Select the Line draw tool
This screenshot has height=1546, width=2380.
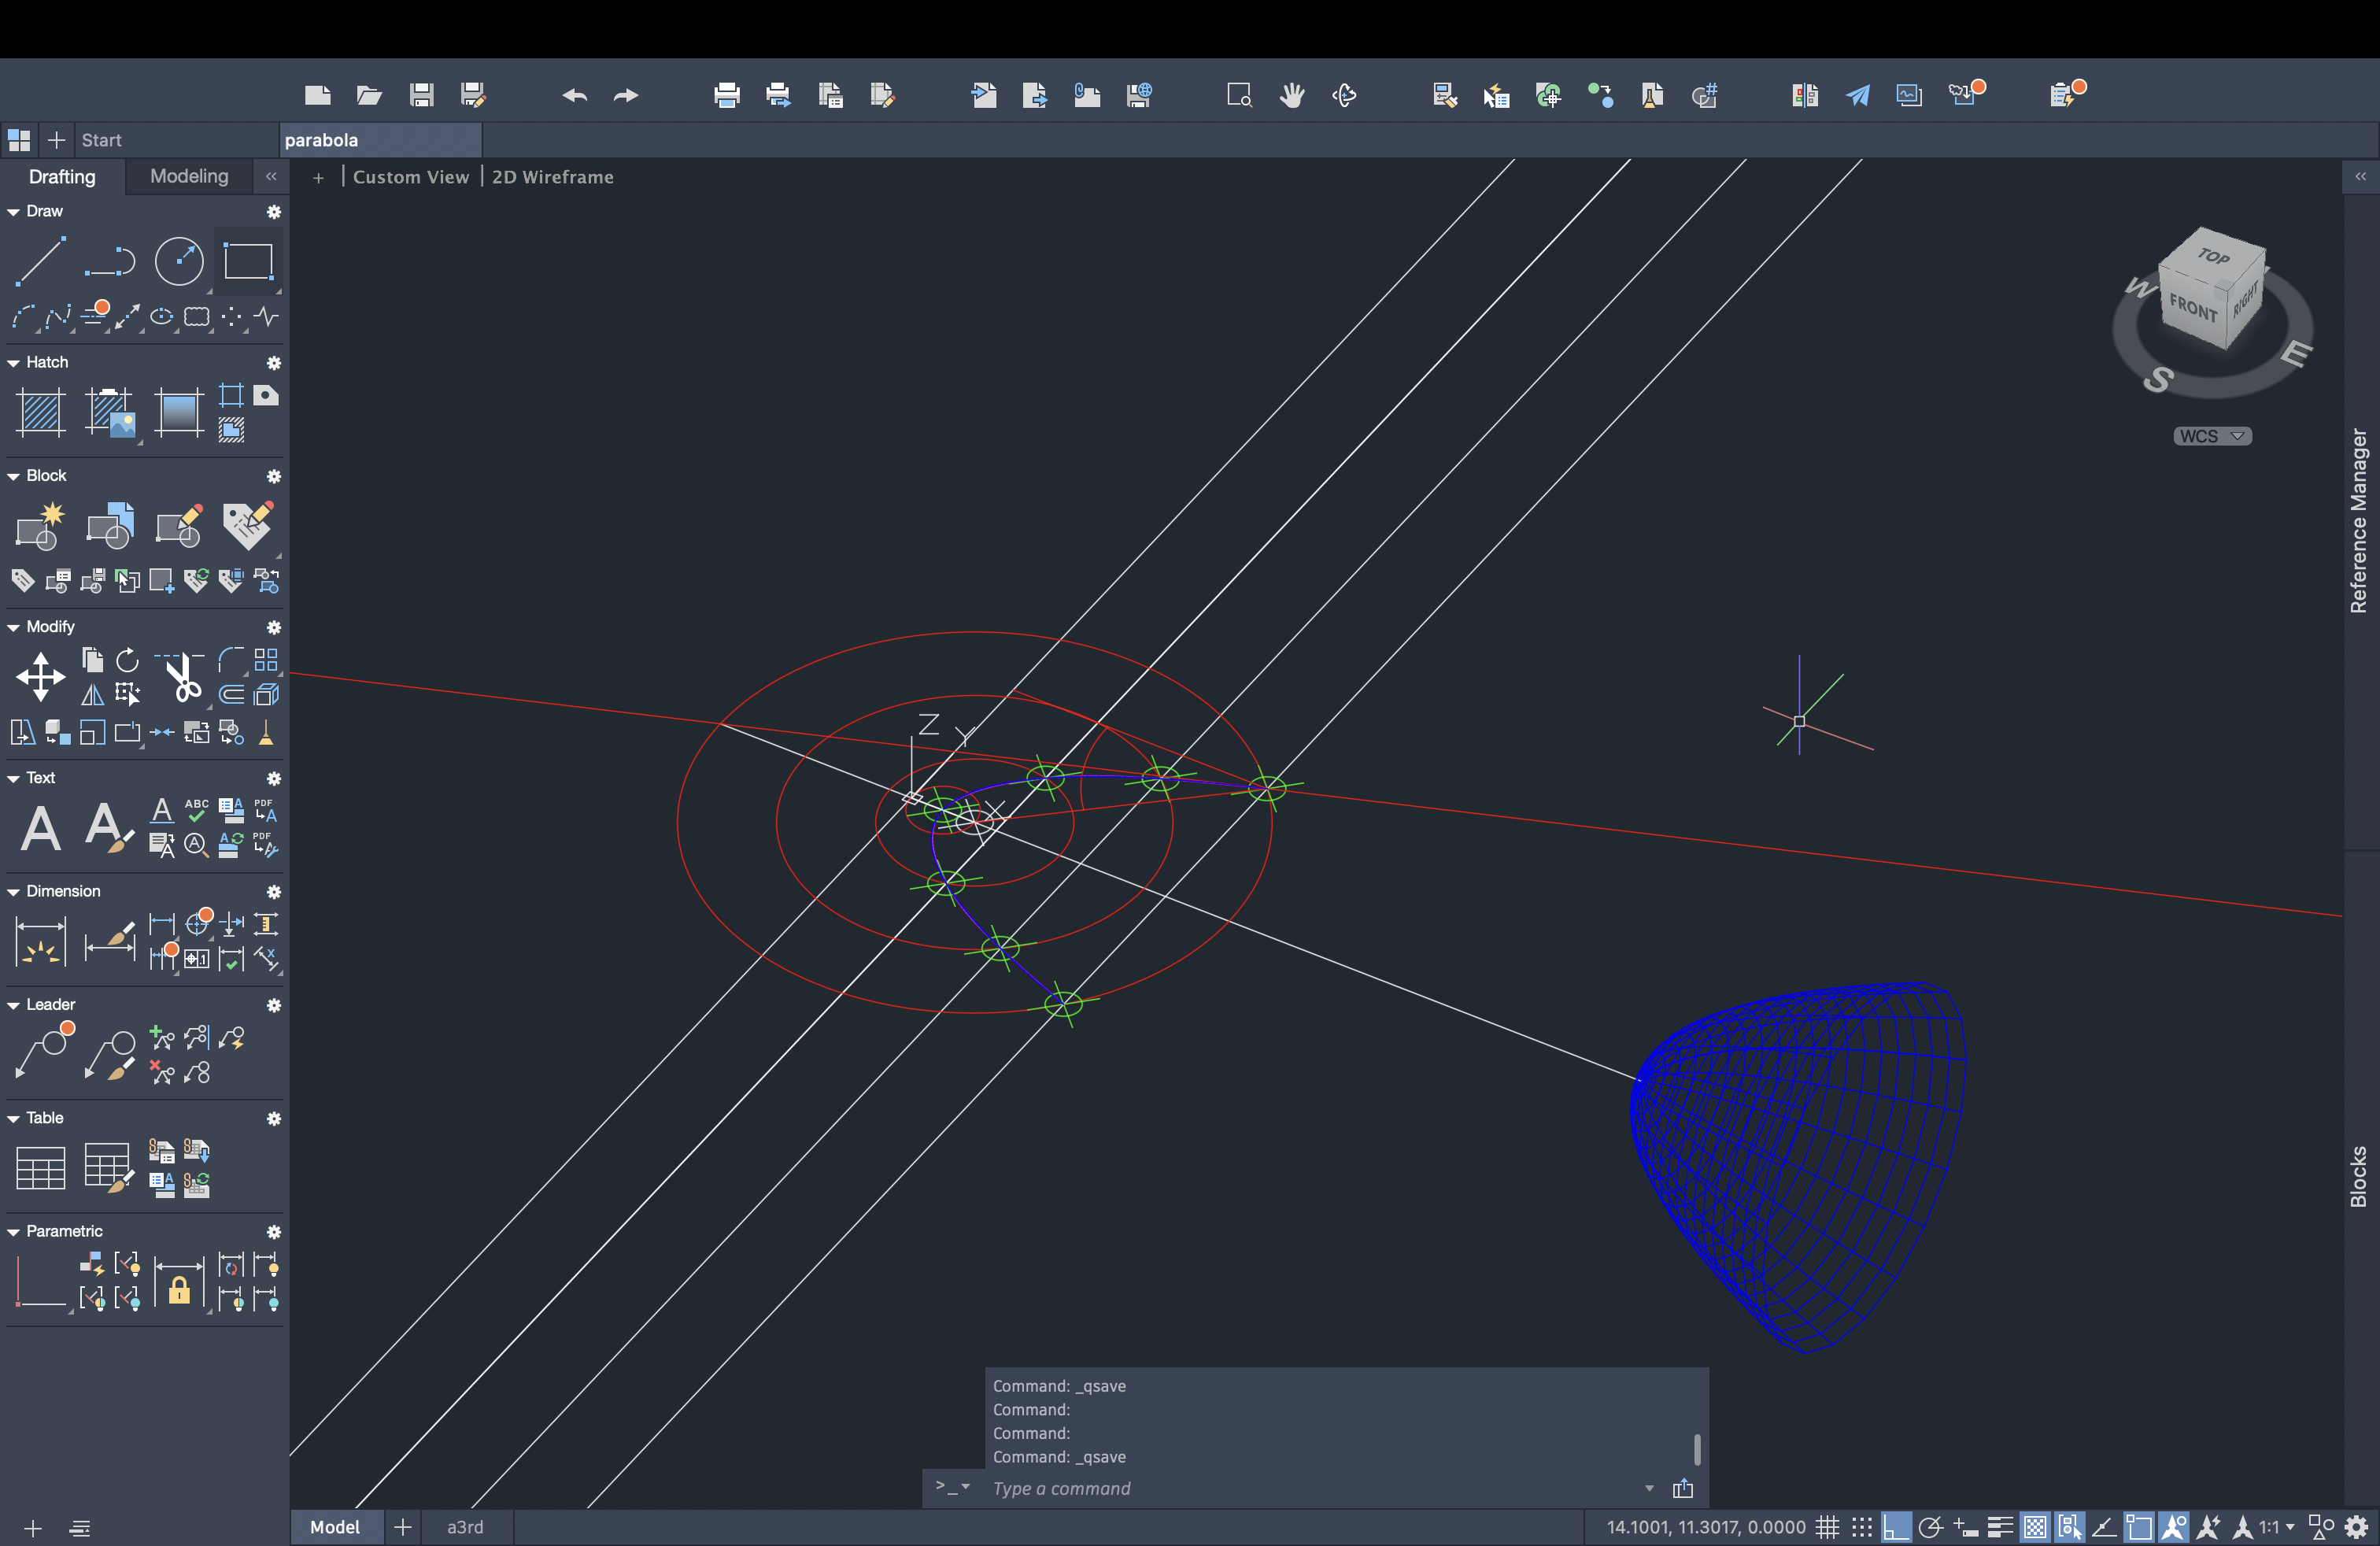click(x=40, y=262)
